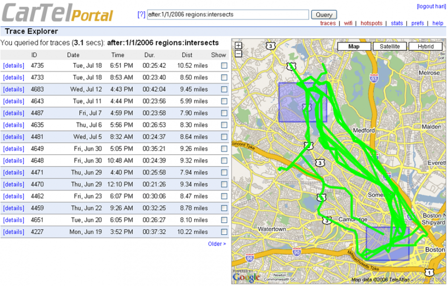Click the Cambridge label on the map
448x286 pixels.
[x=353, y=219]
